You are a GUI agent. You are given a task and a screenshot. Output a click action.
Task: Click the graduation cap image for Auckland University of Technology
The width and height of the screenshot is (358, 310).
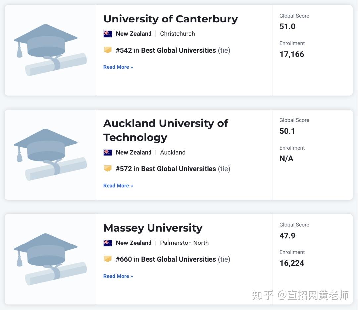click(50, 155)
